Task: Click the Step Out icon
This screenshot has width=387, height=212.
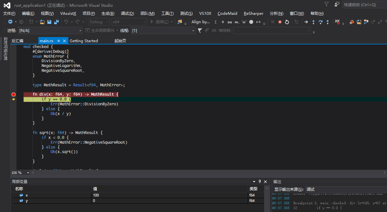Action: coord(328,22)
